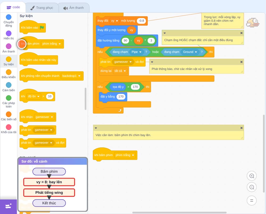Screen dimensions: 266x214
Task: Select the Âm thanh category circle in the block palette sidebar
Action: (9, 46)
